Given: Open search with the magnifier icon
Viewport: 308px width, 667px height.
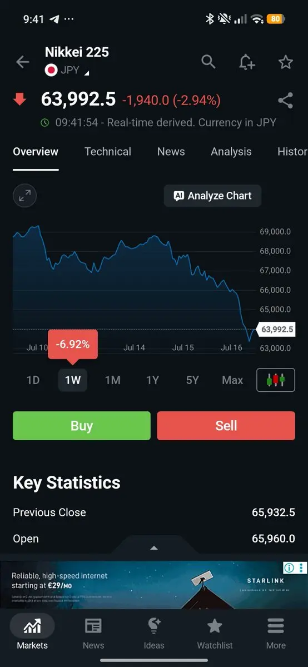Looking at the screenshot, I should (x=208, y=62).
